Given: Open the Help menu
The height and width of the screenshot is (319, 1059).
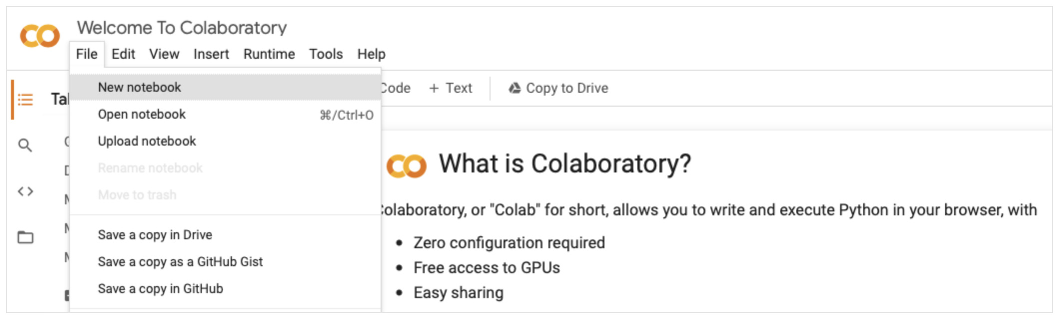Looking at the screenshot, I should (371, 54).
